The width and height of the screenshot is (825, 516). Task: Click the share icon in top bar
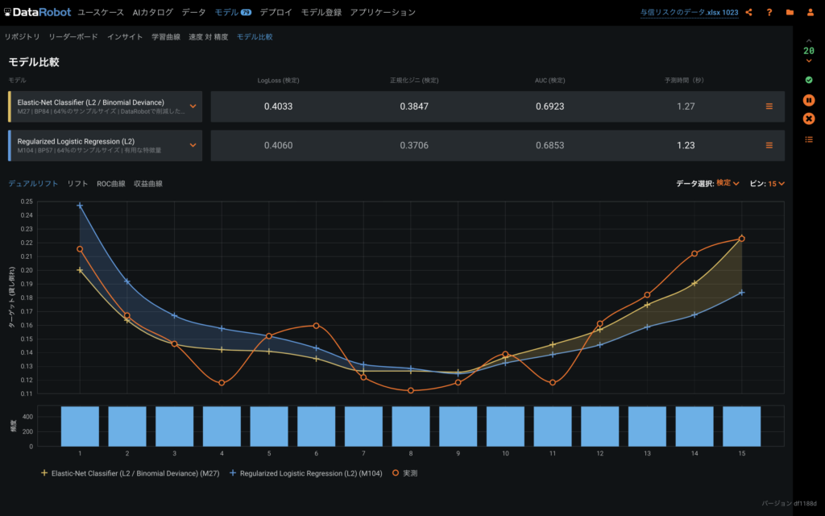(749, 13)
